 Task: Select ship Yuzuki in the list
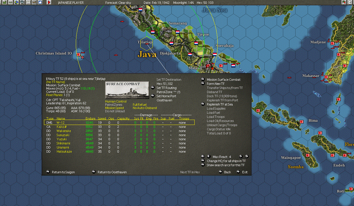coord(119,139)
